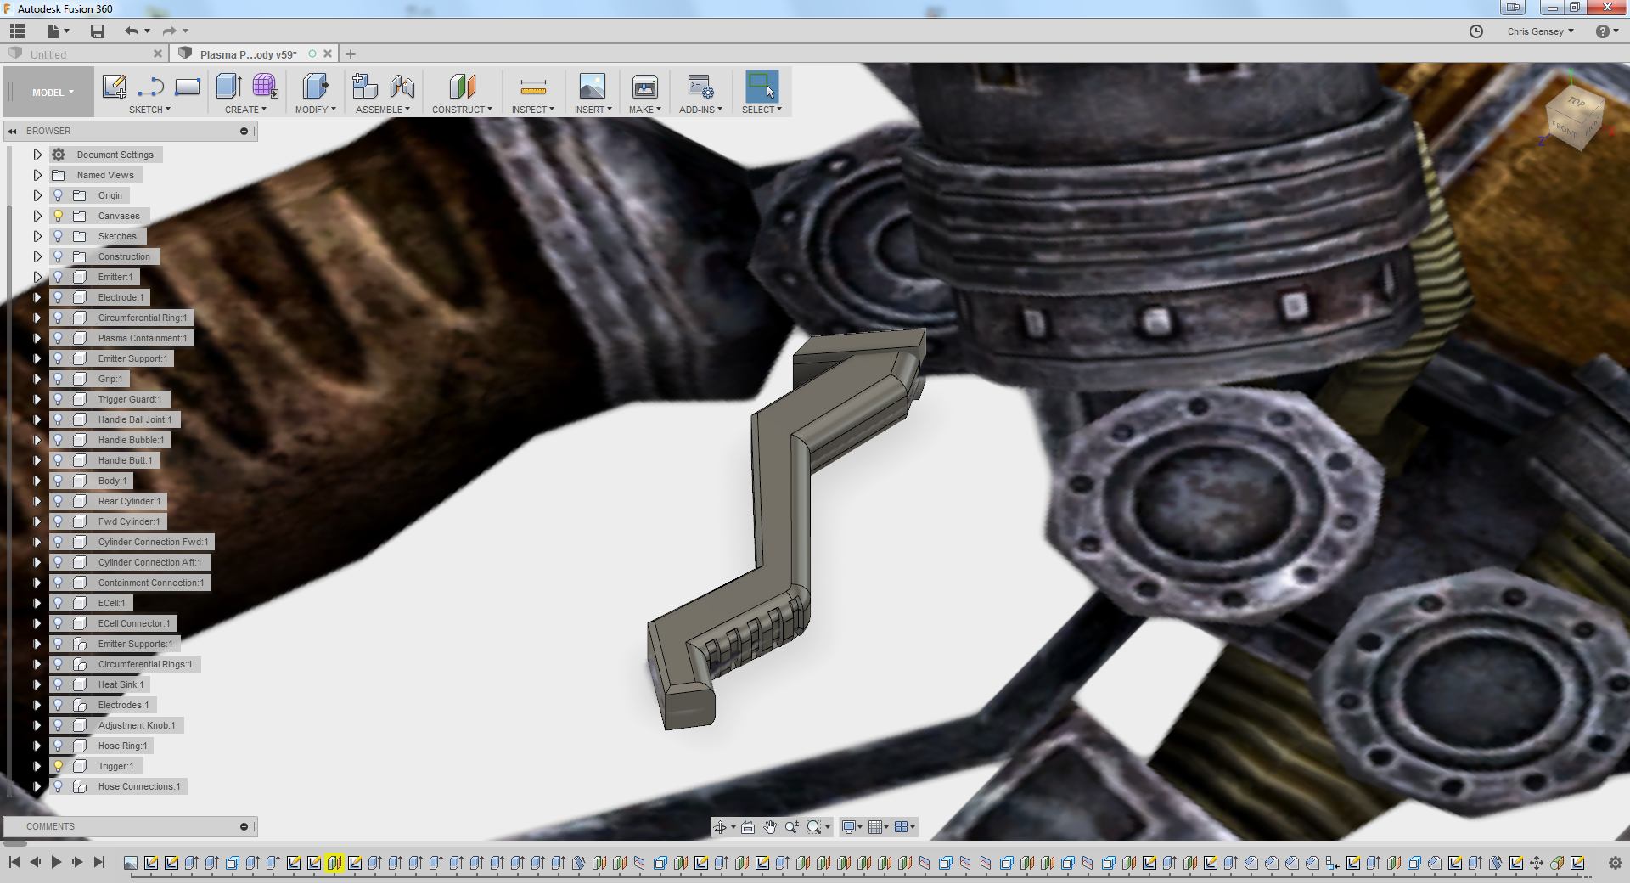The height and width of the screenshot is (884, 1630).
Task: Open the 3D Print Make icon
Action: 644,87
